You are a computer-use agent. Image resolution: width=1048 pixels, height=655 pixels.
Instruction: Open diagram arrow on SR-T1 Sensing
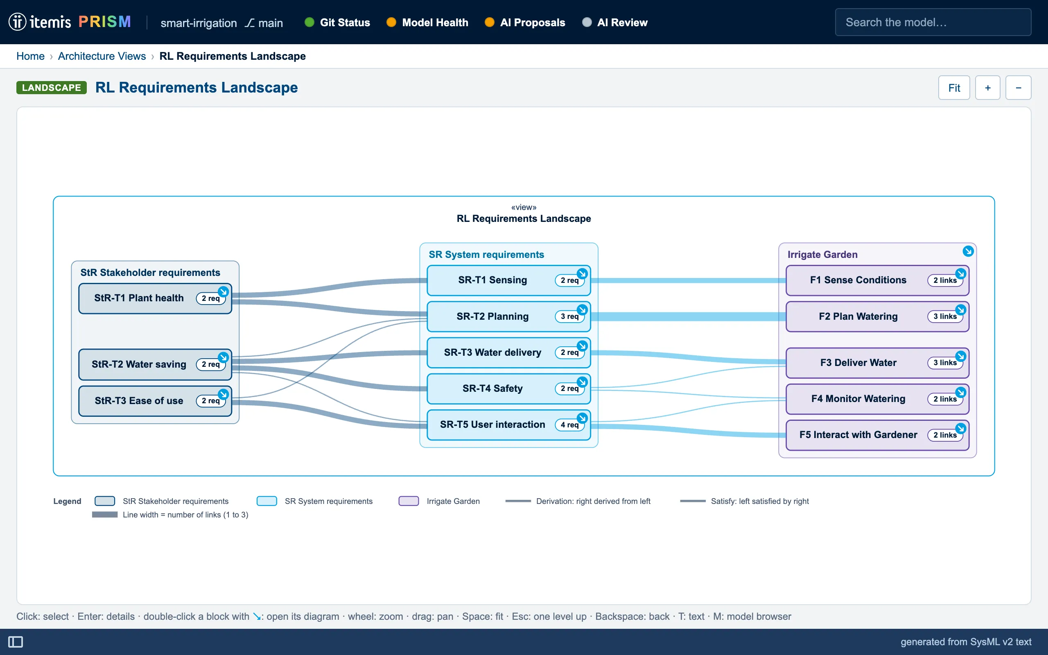coord(583,274)
